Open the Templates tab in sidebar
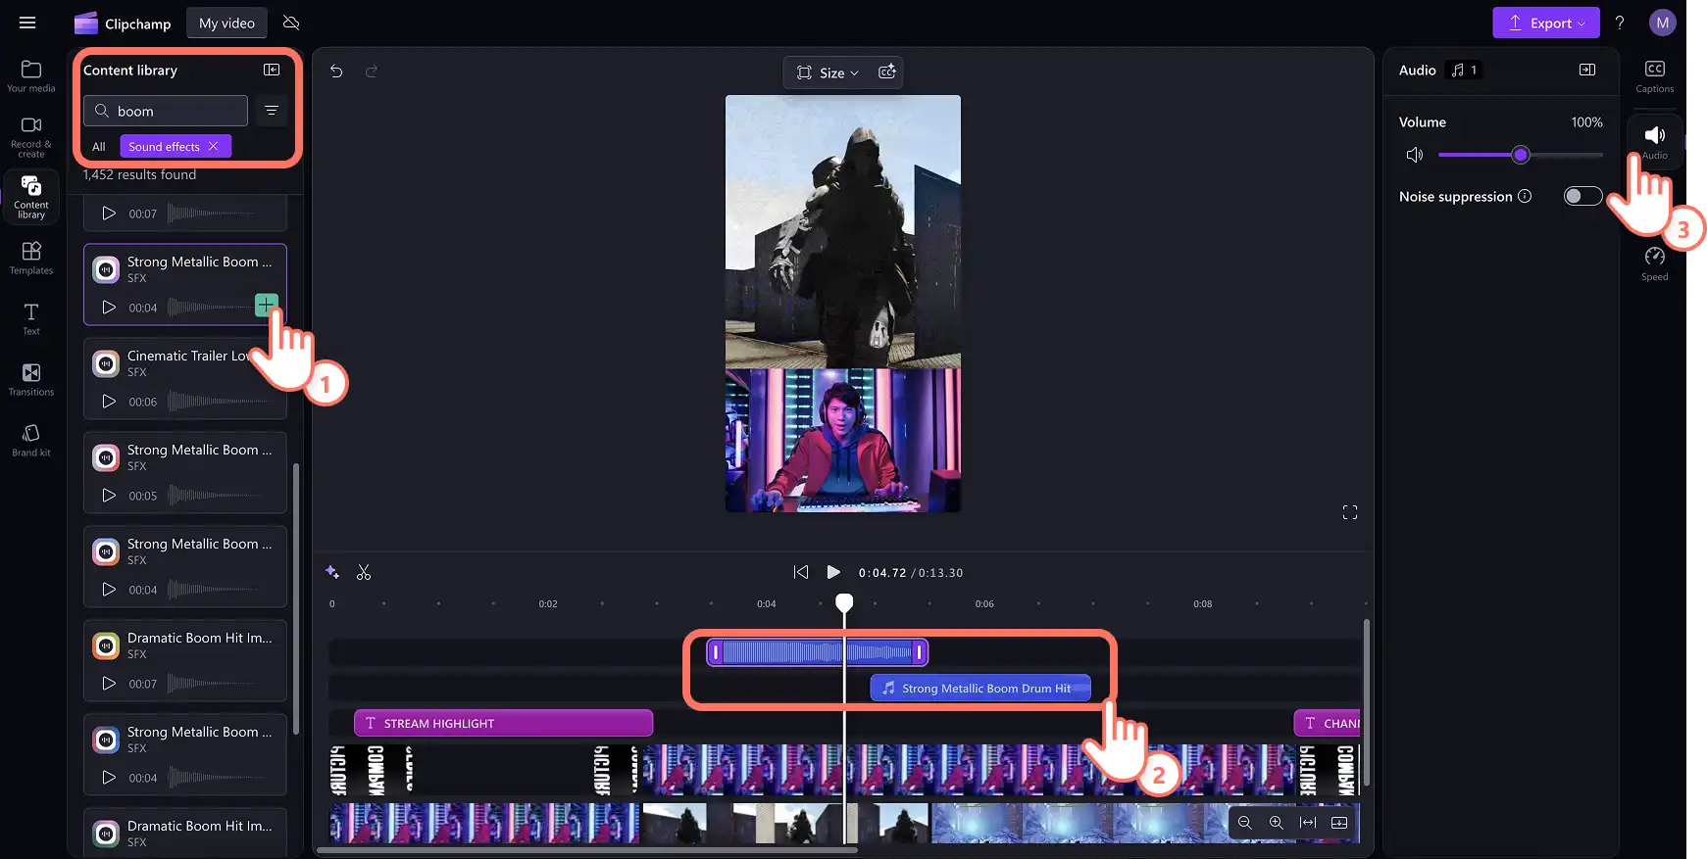 coord(31,258)
